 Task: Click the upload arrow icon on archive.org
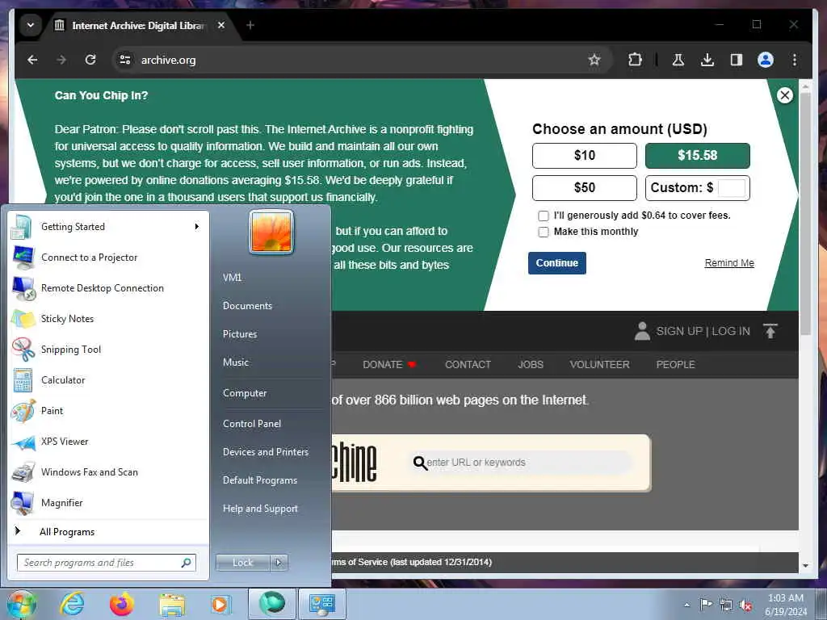coord(770,331)
